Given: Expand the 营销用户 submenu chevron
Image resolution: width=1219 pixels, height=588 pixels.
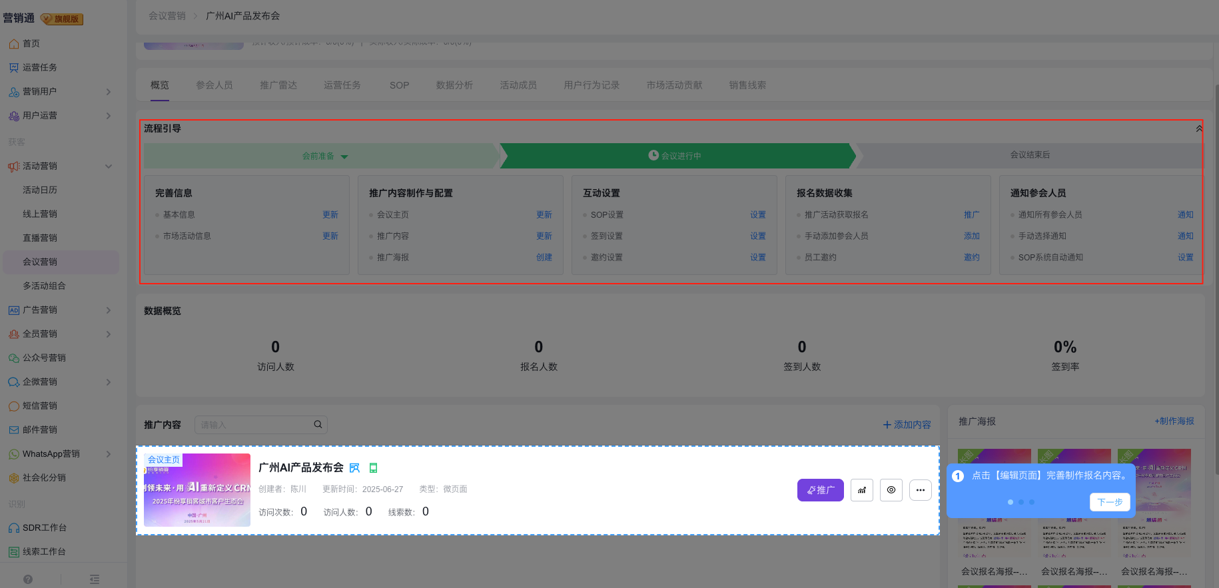Looking at the screenshot, I should click(x=109, y=92).
